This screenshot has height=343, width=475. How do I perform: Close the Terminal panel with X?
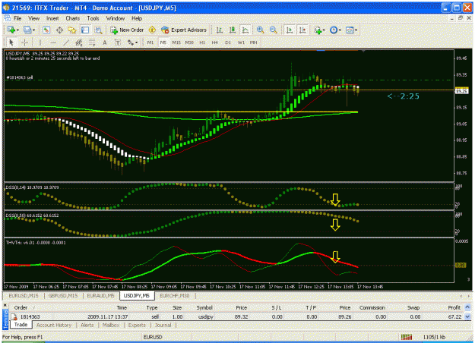click(5, 306)
